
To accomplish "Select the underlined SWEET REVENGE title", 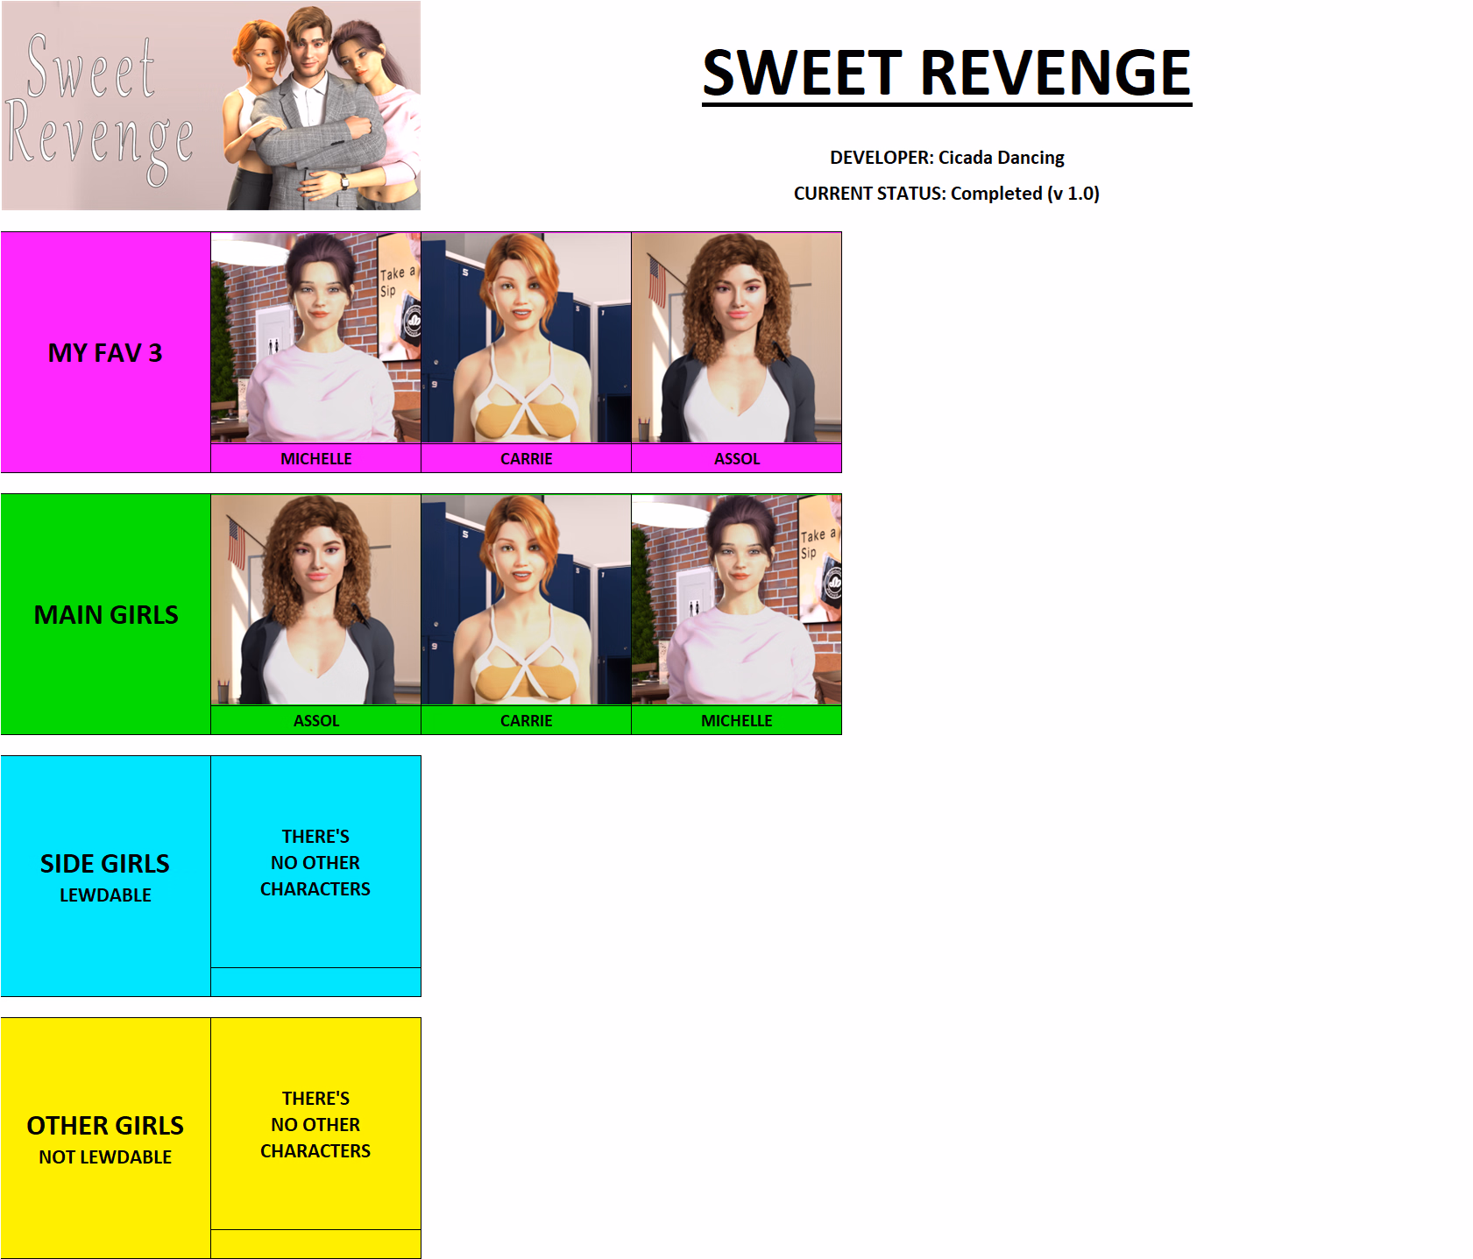I will pyautogui.click(x=946, y=74).
